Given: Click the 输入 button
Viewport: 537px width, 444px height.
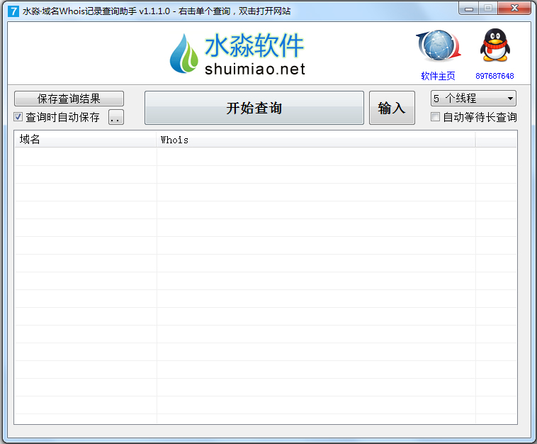Looking at the screenshot, I should (392, 108).
